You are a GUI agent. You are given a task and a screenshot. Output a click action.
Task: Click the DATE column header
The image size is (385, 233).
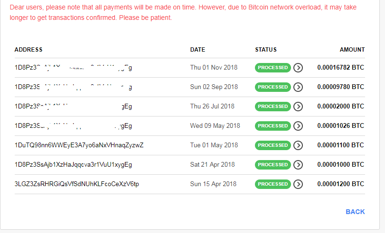(x=197, y=50)
